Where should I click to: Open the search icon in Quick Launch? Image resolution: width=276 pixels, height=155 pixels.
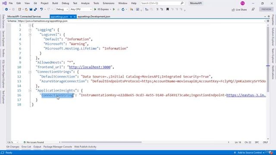click(x=182, y=3)
